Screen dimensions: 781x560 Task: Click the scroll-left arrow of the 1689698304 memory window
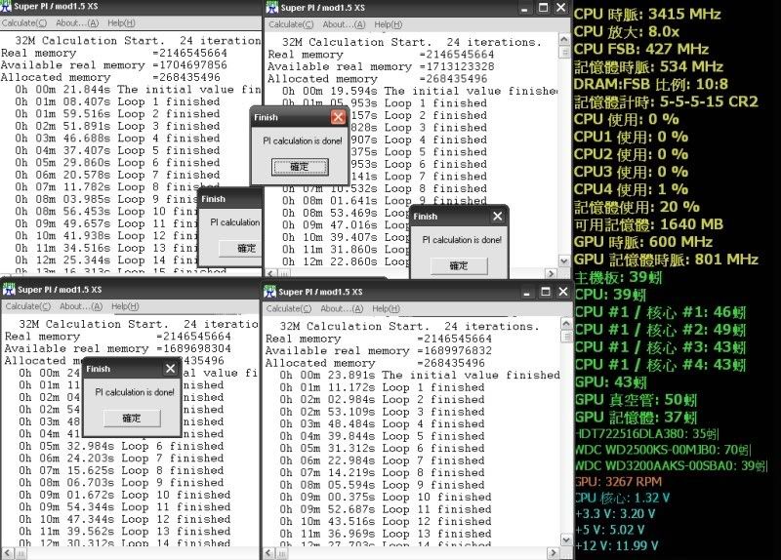tap(7, 553)
